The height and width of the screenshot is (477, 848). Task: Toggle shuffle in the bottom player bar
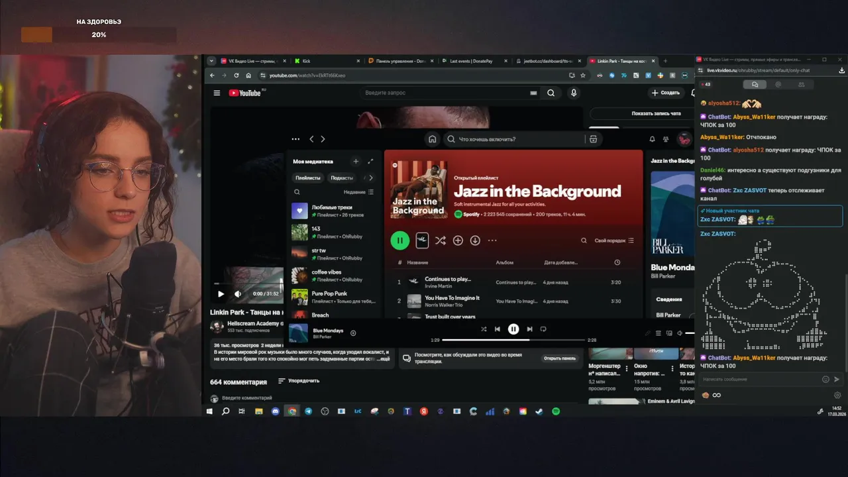(484, 329)
